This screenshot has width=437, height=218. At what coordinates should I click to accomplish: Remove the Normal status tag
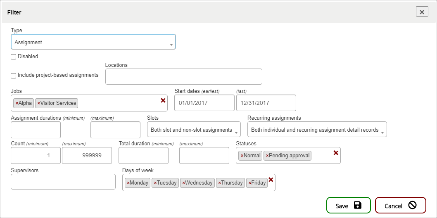[x=242, y=156]
